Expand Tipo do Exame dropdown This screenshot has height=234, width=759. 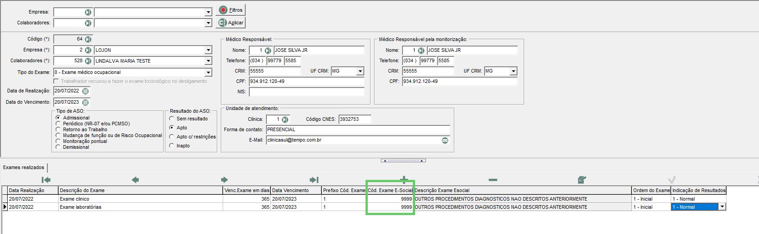point(208,72)
